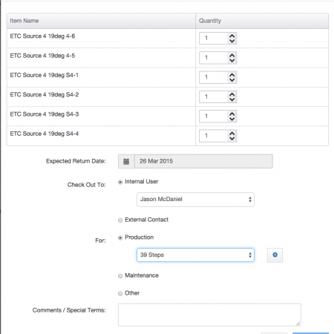334x334 pixels.
Task: Click the quantity field for 19deg S4-4
Action: coord(214,136)
